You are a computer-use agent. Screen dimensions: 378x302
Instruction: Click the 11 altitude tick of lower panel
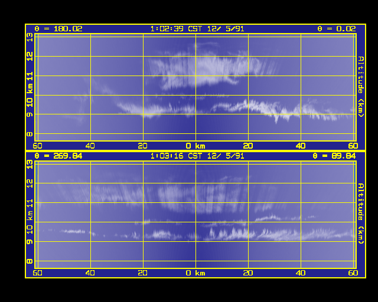30,203
